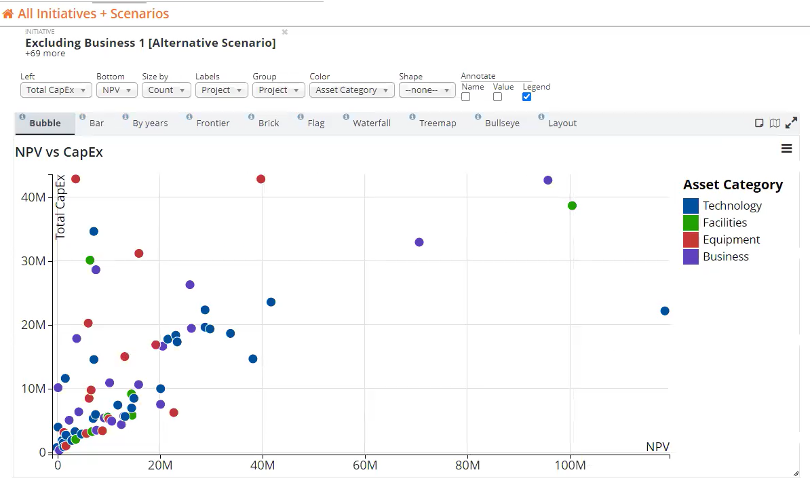The image size is (810, 481).
Task: Click the note page icon near the toolbar
Action: [759, 123]
